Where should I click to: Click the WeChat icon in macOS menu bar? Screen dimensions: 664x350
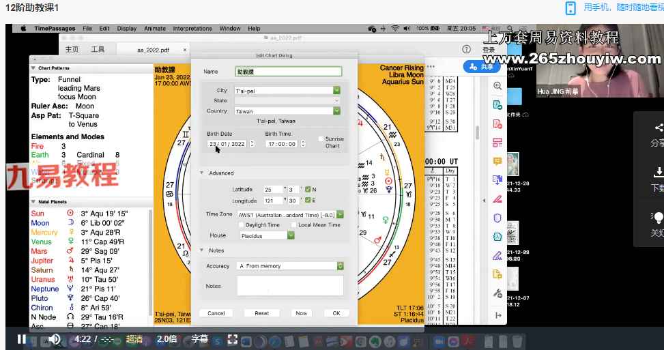(372, 29)
